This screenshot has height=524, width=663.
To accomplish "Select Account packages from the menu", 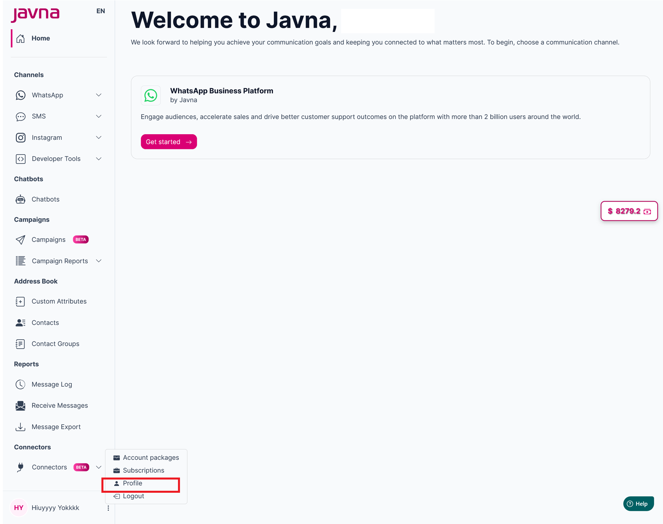I will tap(146, 457).
